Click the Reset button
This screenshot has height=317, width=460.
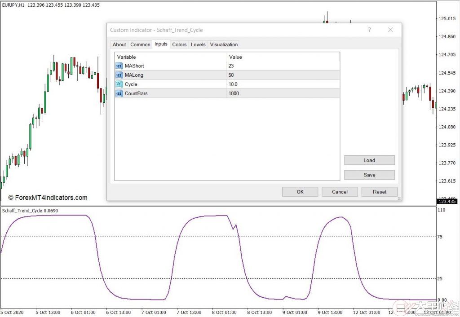[x=379, y=192]
